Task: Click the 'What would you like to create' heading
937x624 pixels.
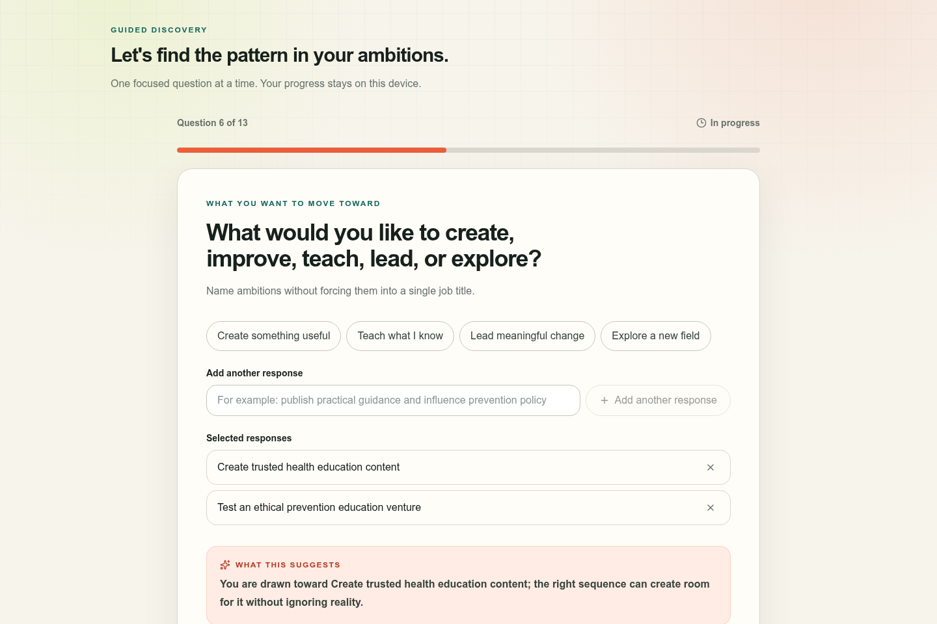Action: [373, 246]
